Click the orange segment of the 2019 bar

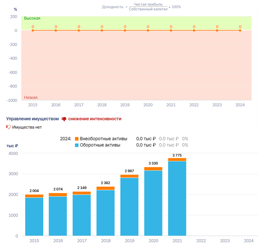pos(129,176)
